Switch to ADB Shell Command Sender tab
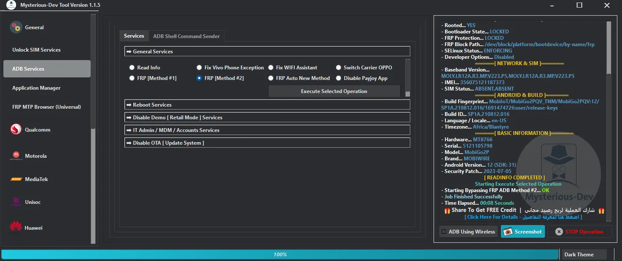The image size is (622, 261). click(x=186, y=36)
